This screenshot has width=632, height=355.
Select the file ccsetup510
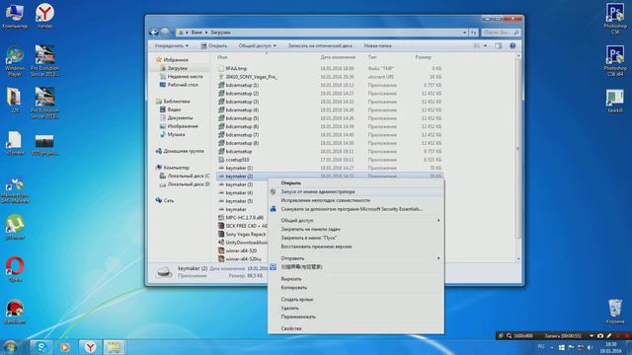tap(237, 160)
